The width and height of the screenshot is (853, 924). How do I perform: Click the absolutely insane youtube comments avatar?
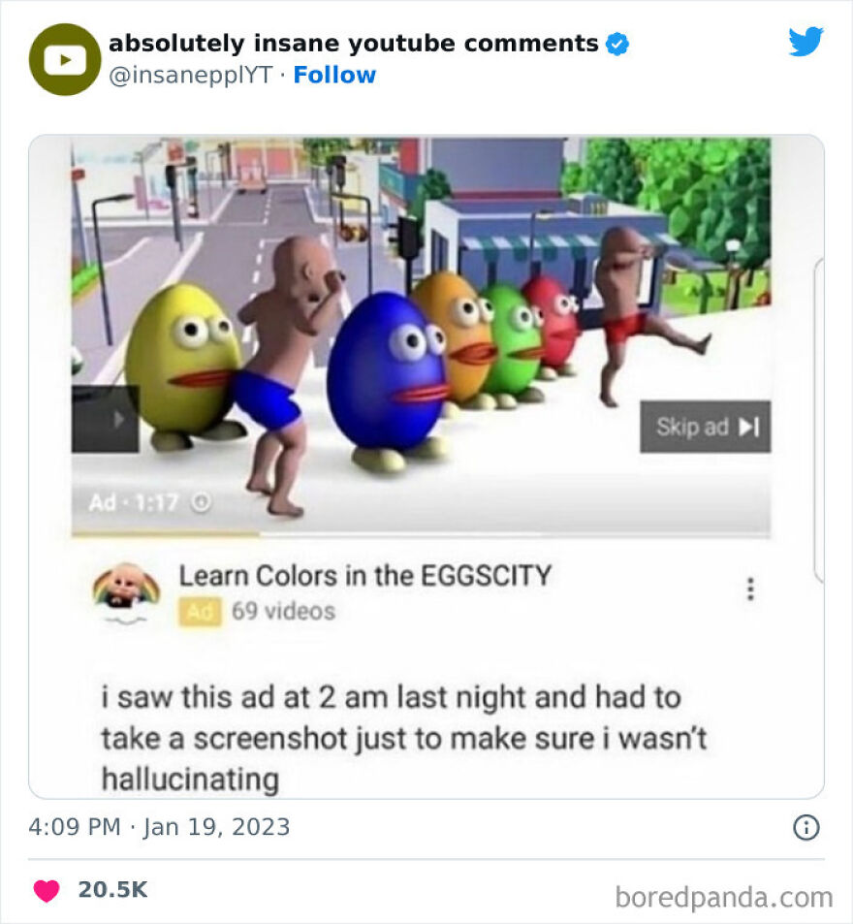click(x=64, y=58)
